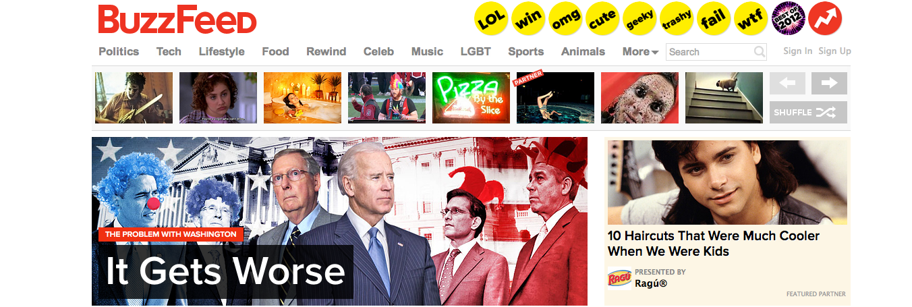
Task: Click the fail badge icon
Action: [714, 19]
